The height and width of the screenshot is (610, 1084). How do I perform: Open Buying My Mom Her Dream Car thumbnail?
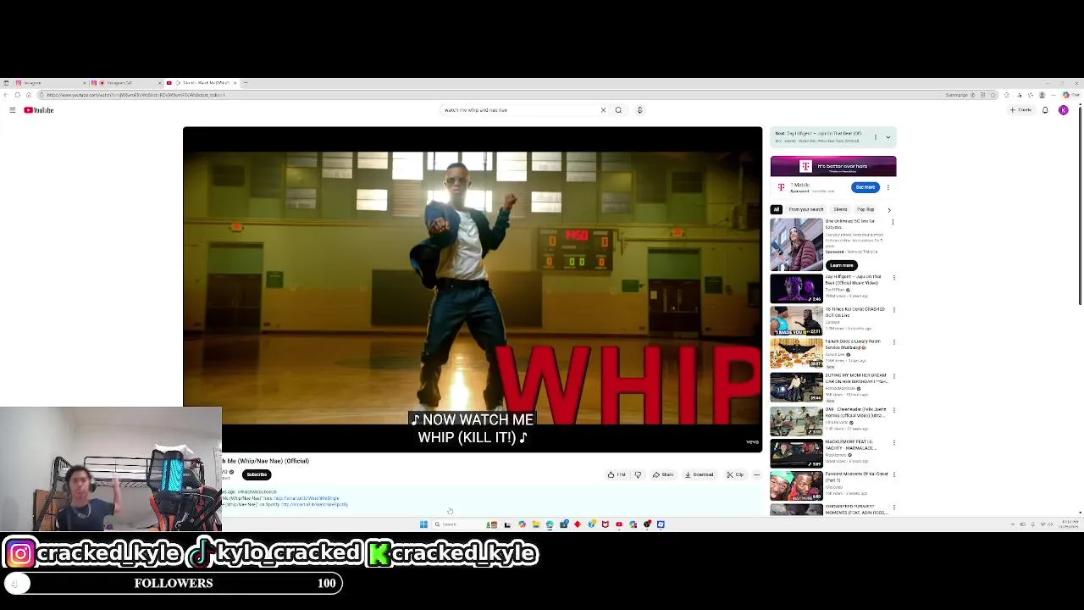pyautogui.click(x=796, y=387)
